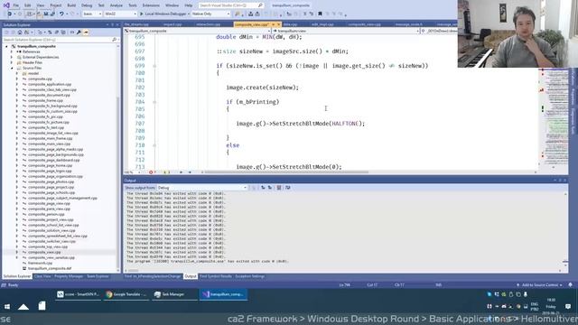Toggle auto-hide pin of Solution Explorer panel

(x=112, y=24)
